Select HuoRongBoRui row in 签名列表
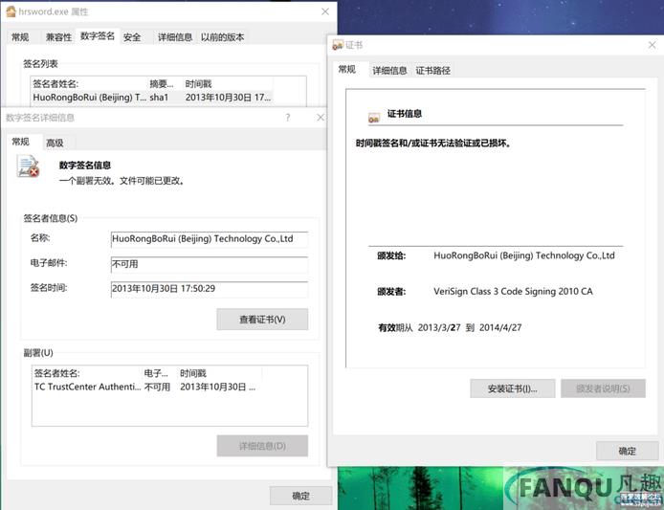 pyautogui.click(x=152, y=98)
